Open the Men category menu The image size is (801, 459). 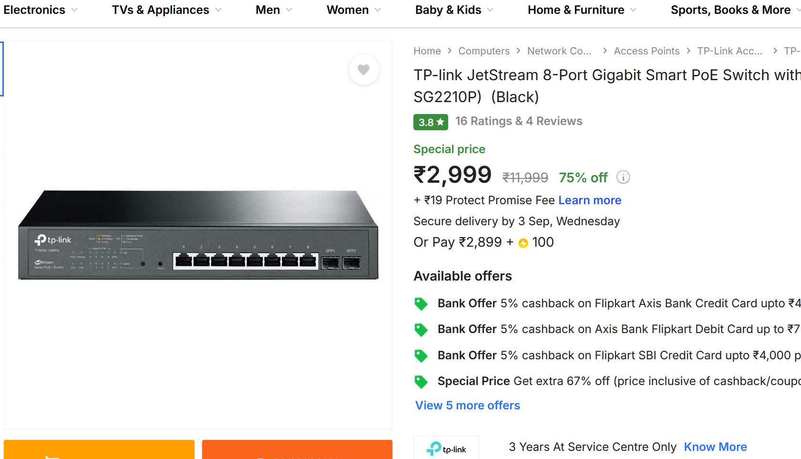(x=274, y=10)
